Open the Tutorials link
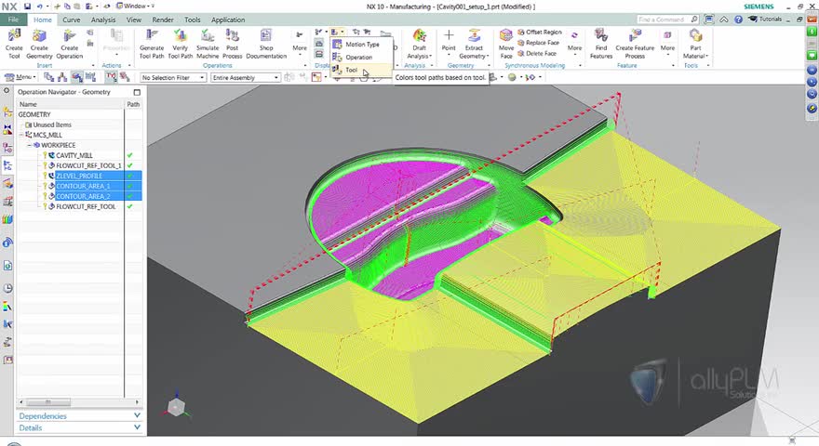 click(x=766, y=20)
